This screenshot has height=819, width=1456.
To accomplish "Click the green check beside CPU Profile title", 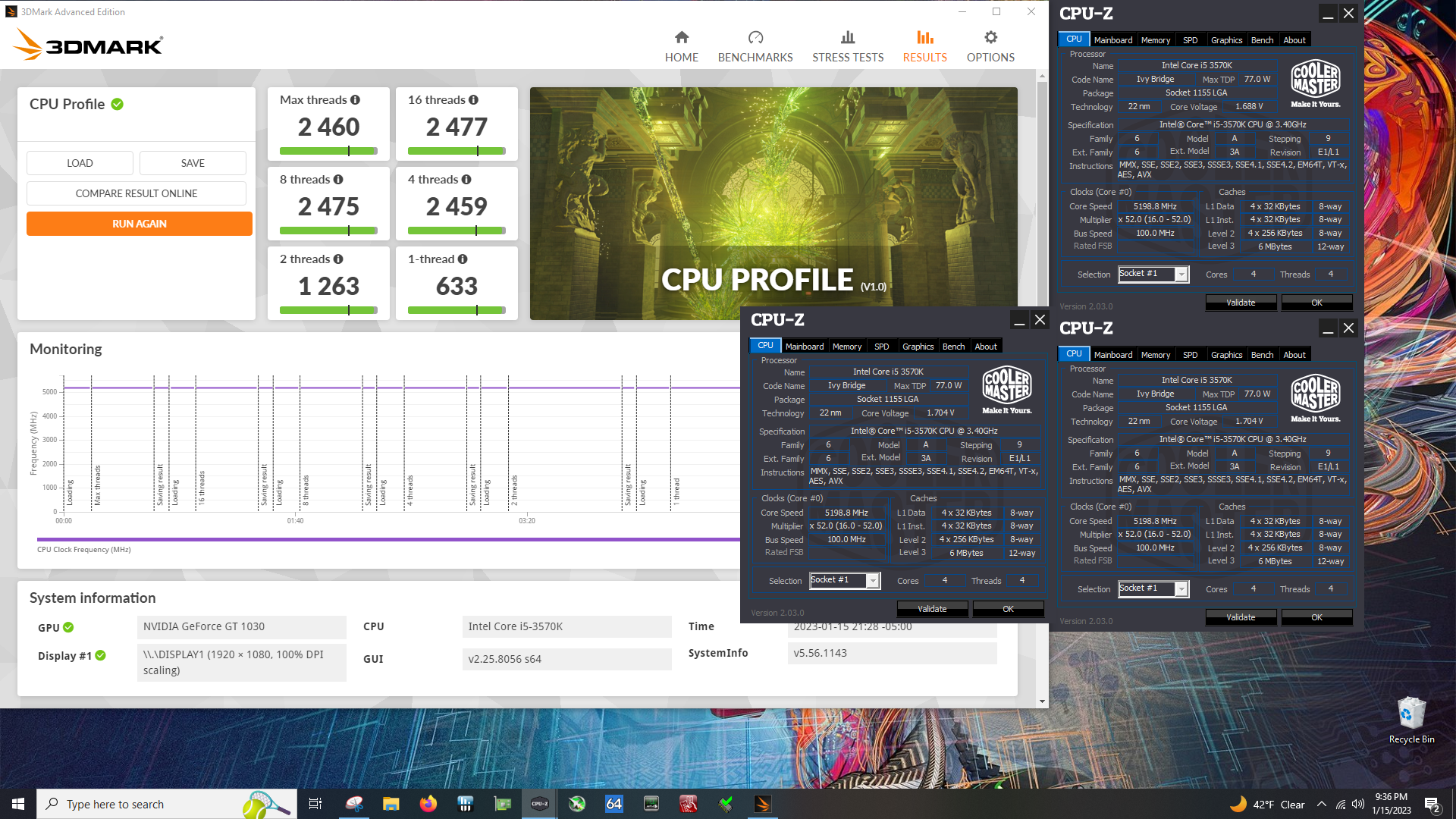I will point(118,104).
